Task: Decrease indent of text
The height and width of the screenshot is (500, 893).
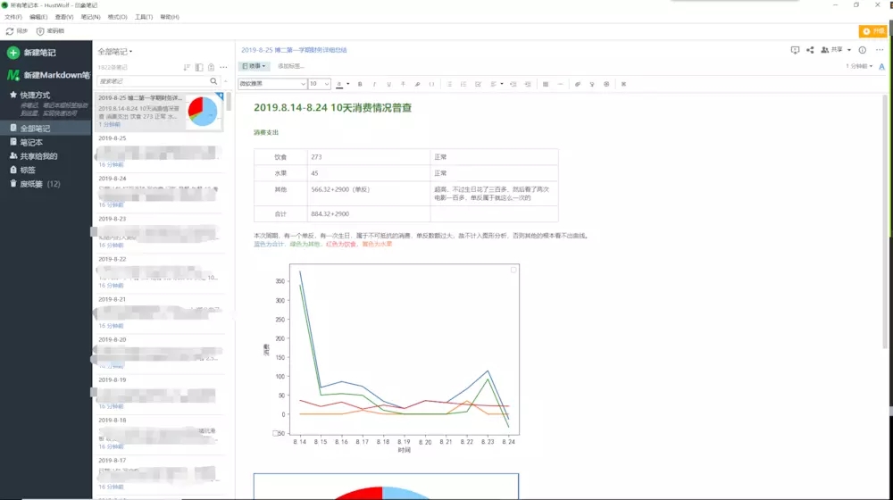Action: click(513, 84)
